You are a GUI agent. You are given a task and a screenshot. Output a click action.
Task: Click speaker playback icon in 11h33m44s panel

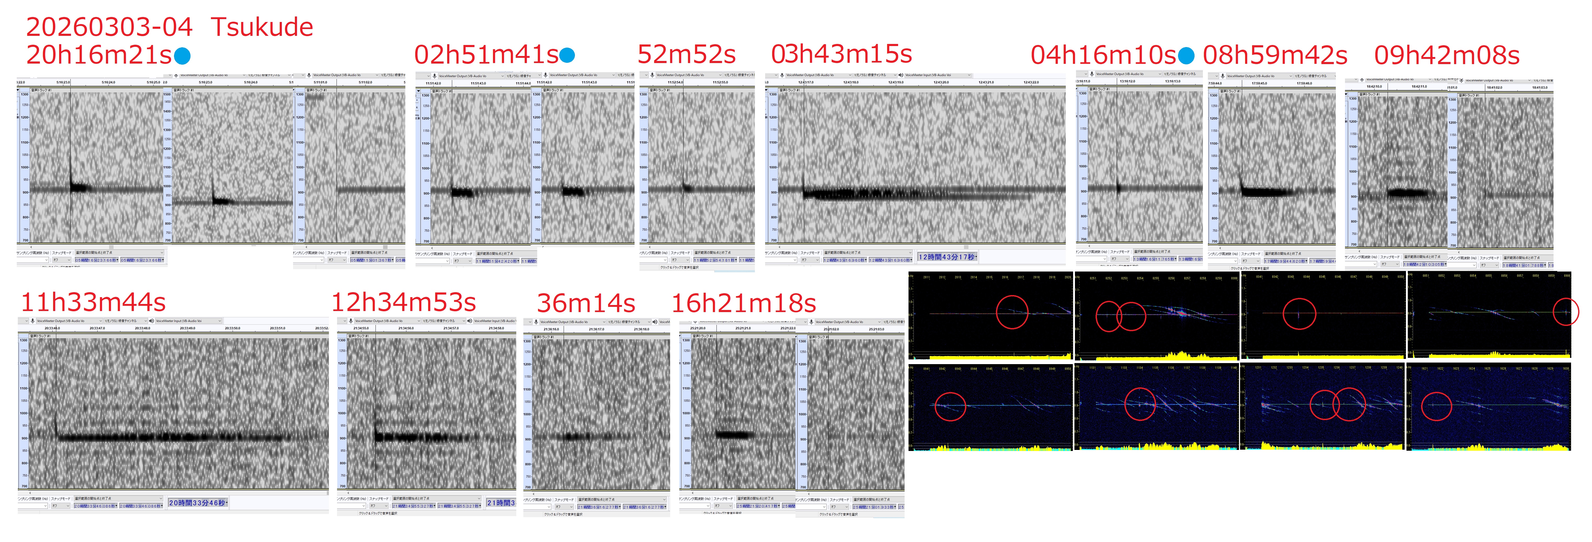152,321
